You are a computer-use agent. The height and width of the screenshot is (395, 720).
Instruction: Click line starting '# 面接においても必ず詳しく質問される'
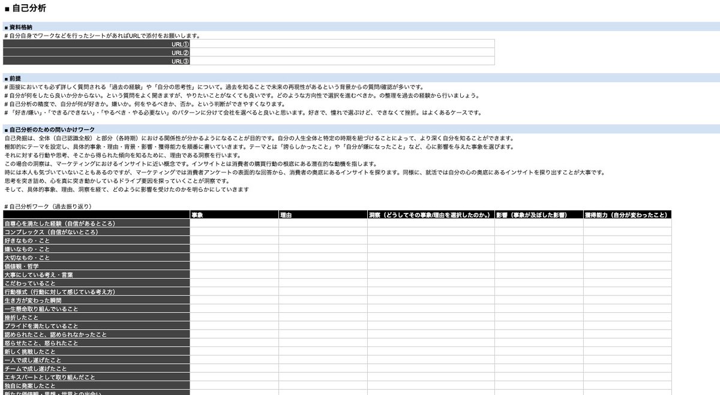click(x=214, y=86)
